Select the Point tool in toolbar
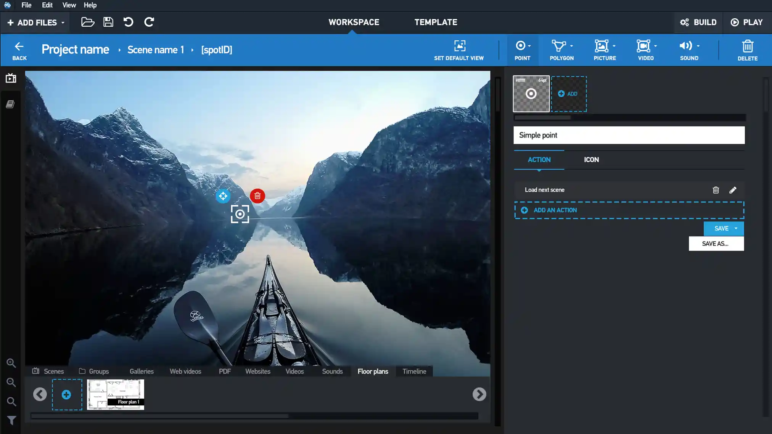Viewport: 772px width, 434px height. point(522,49)
